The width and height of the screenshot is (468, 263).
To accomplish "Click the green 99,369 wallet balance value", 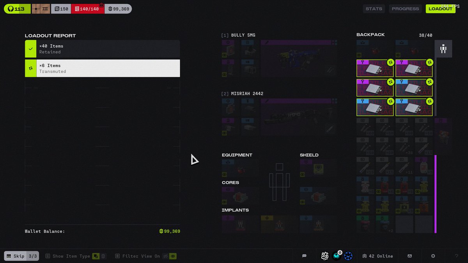I will (x=170, y=231).
